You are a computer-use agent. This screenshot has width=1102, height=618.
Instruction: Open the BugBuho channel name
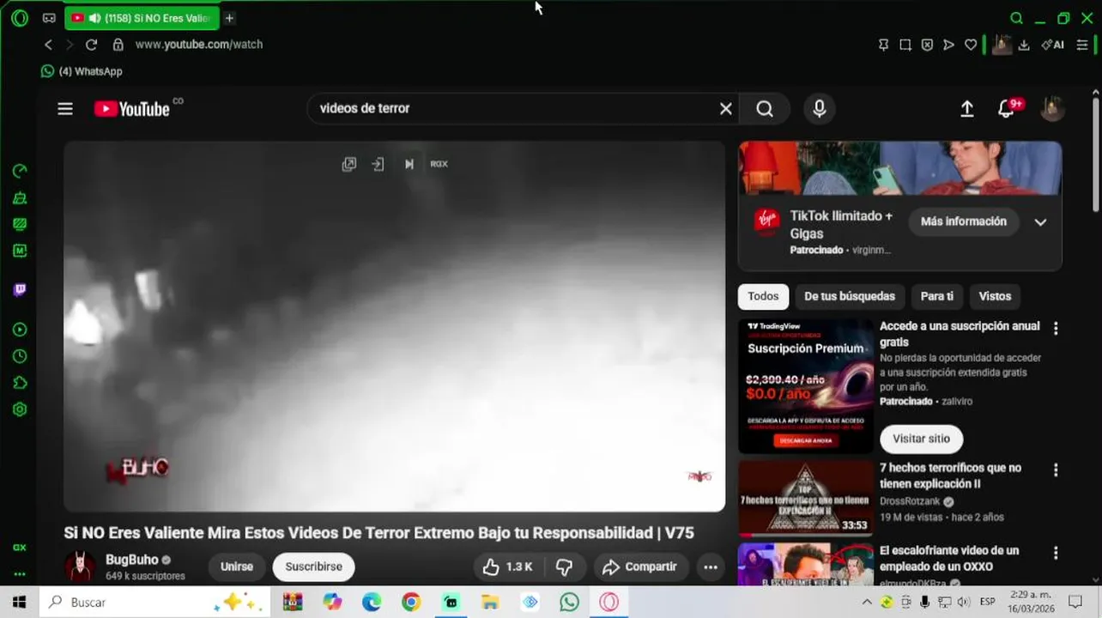132,560
